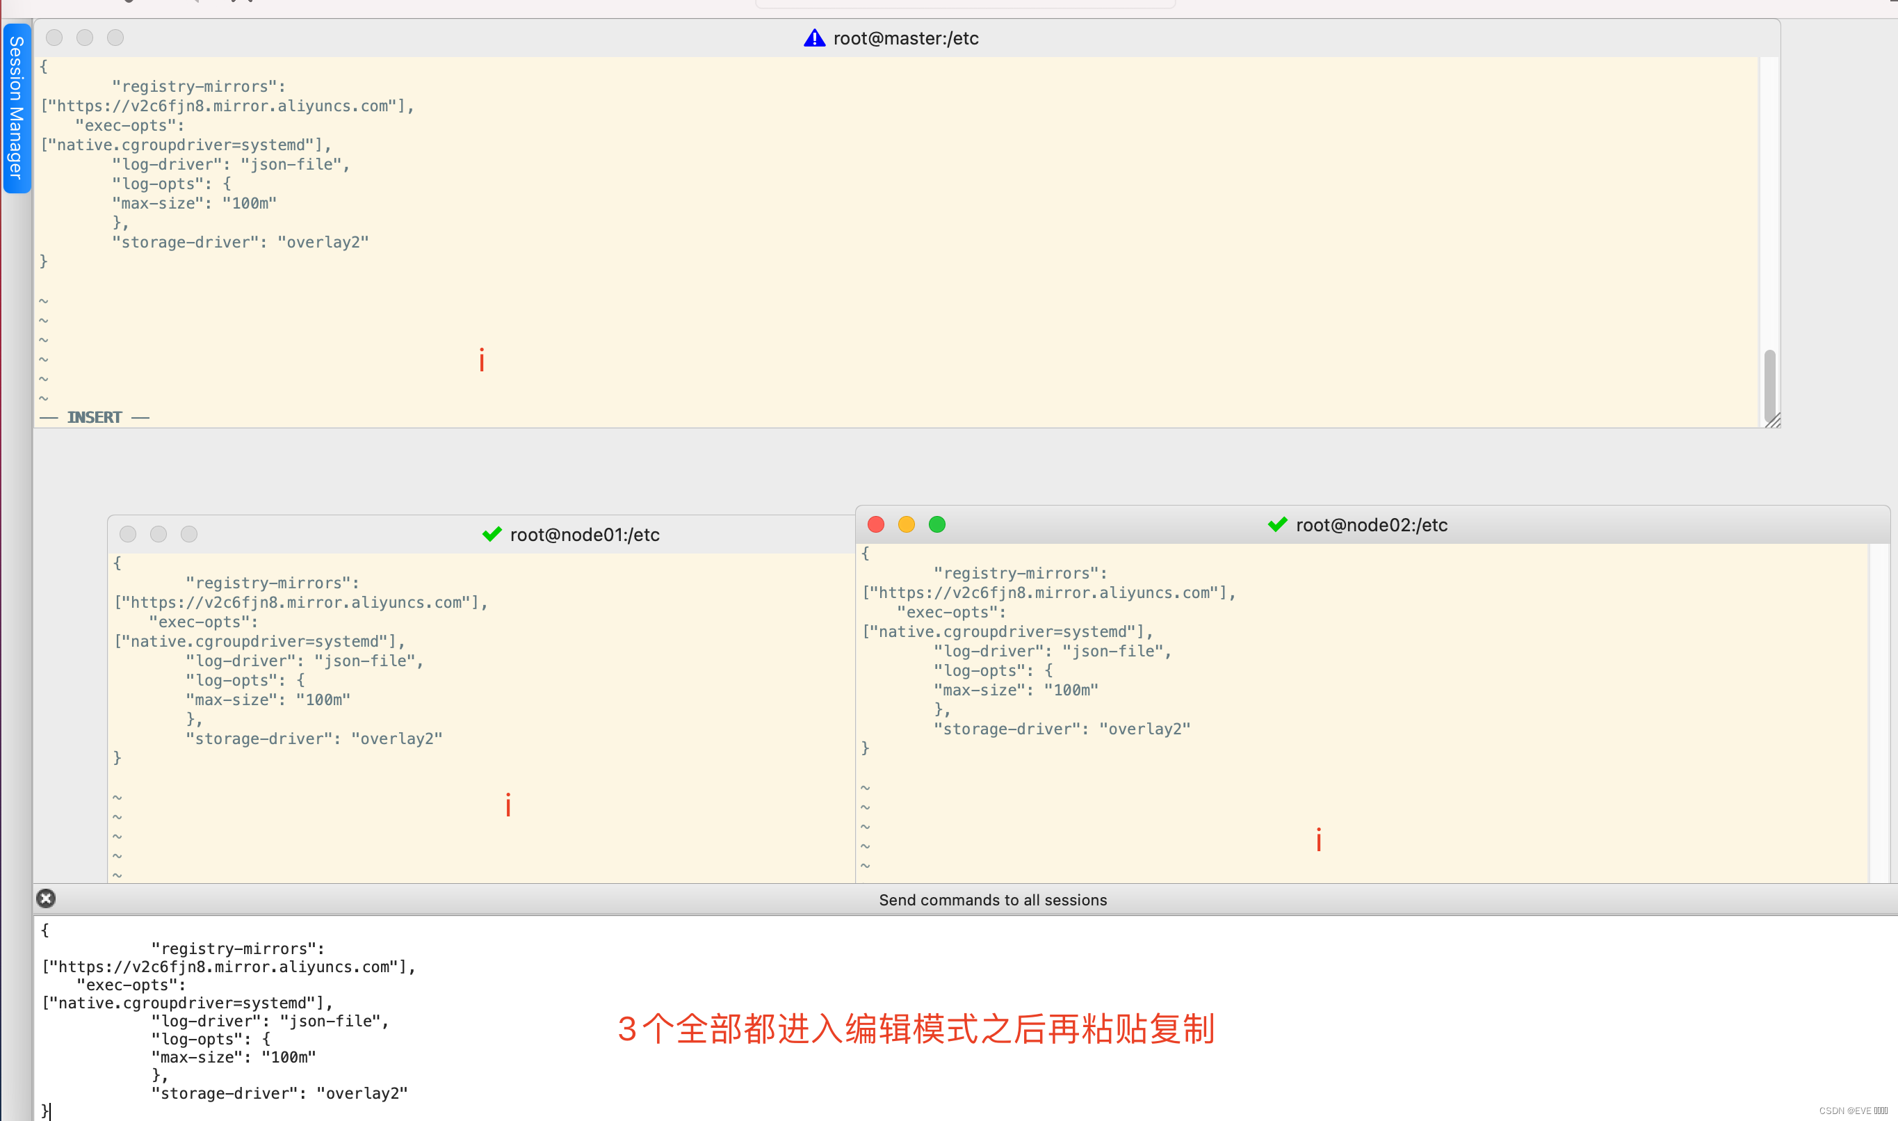Click the zoom button of node01 window
This screenshot has height=1121, width=1898.
coord(188,534)
